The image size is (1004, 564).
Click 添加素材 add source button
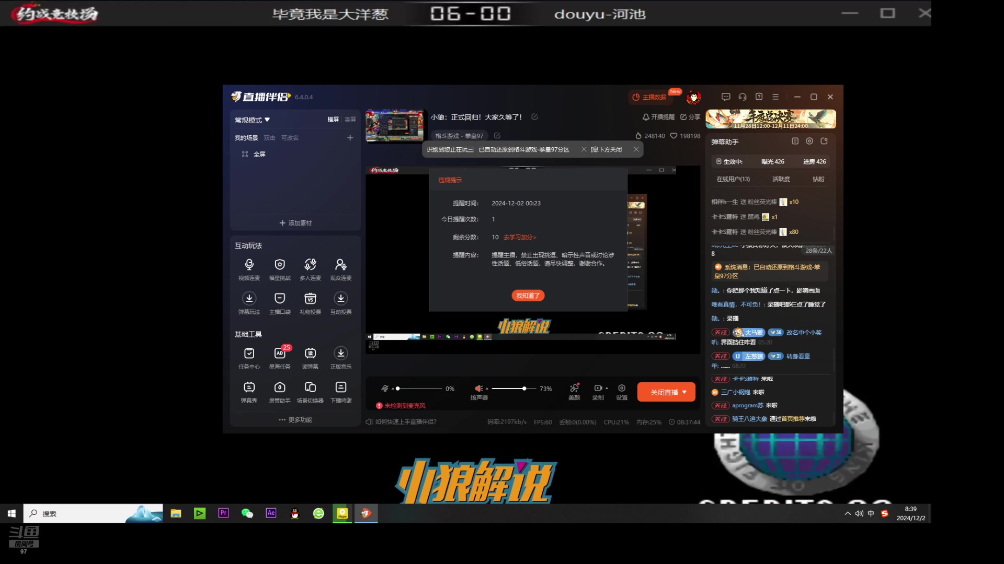click(x=295, y=223)
